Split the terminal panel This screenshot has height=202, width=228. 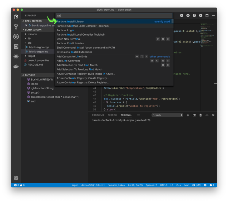[194, 115]
